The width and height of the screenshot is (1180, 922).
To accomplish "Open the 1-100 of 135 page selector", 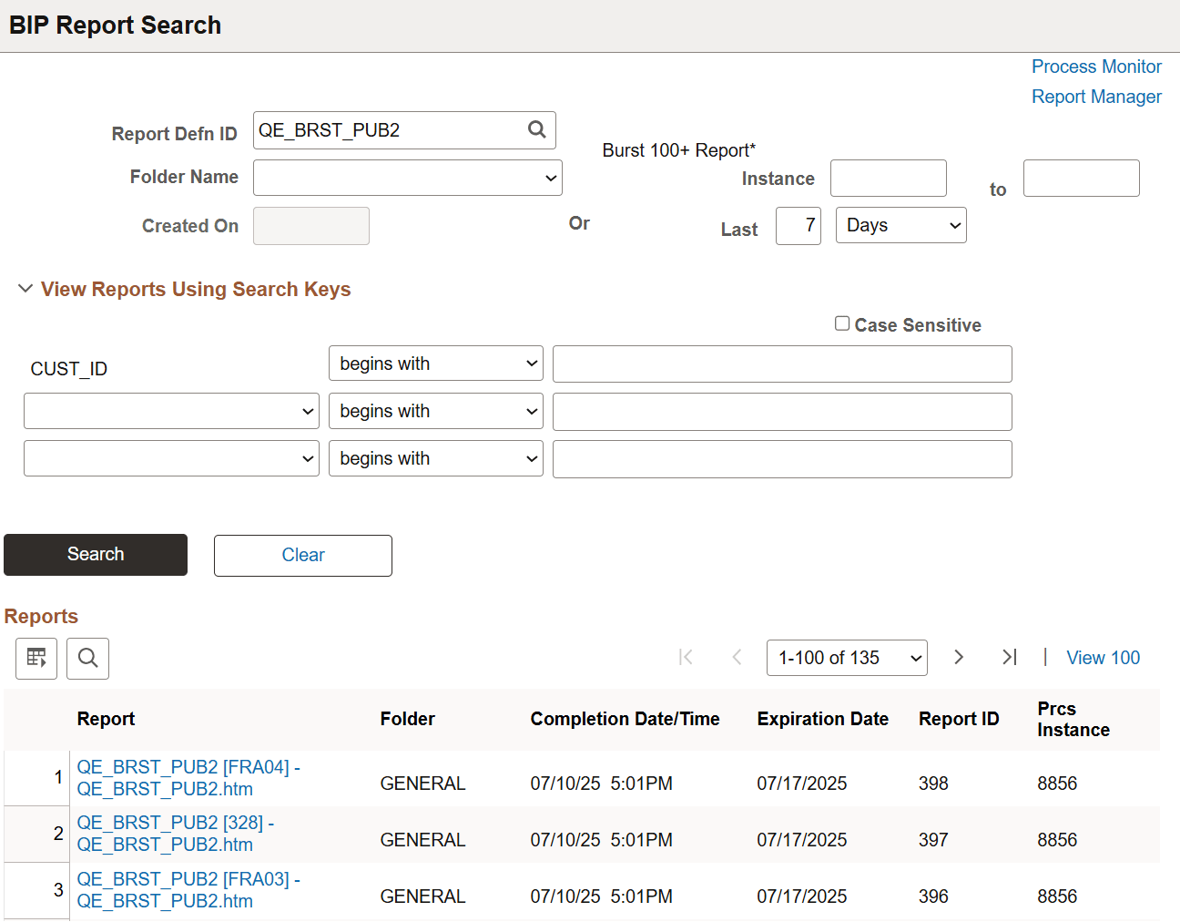I will coord(846,657).
